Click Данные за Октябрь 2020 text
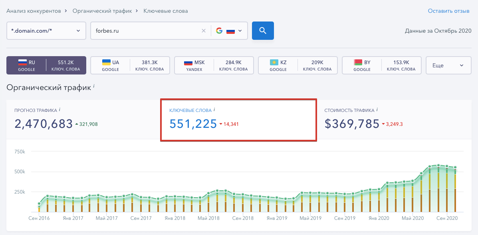The width and height of the screenshot is (478, 235). click(438, 31)
